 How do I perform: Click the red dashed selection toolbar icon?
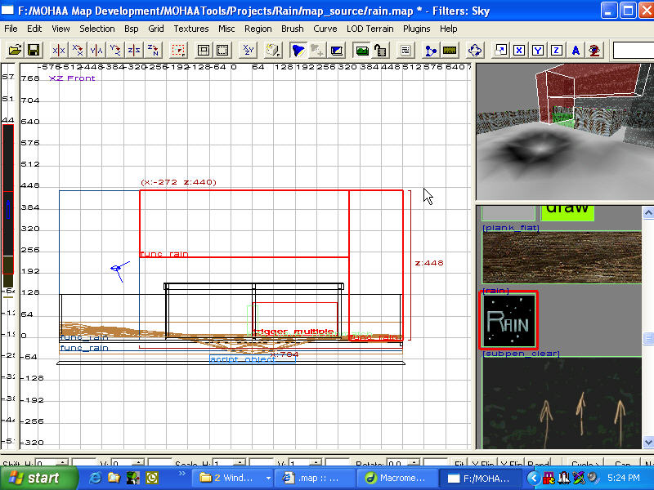[x=178, y=50]
